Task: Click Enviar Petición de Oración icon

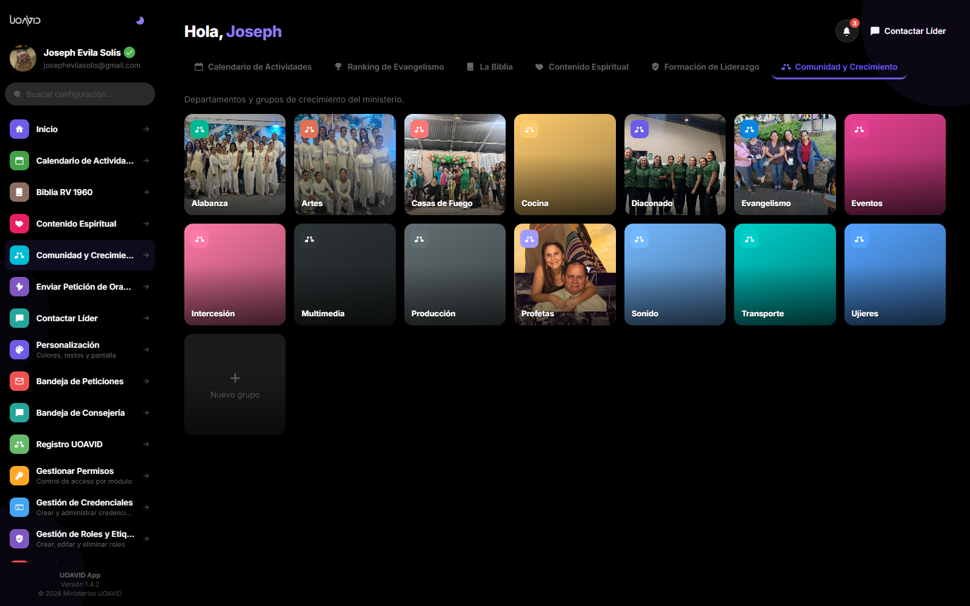Action: pos(19,287)
